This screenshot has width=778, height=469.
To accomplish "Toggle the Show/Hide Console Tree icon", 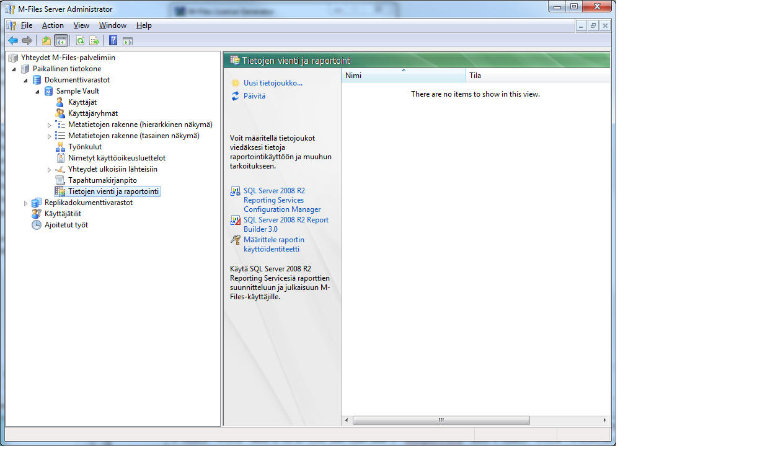I will (61, 41).
